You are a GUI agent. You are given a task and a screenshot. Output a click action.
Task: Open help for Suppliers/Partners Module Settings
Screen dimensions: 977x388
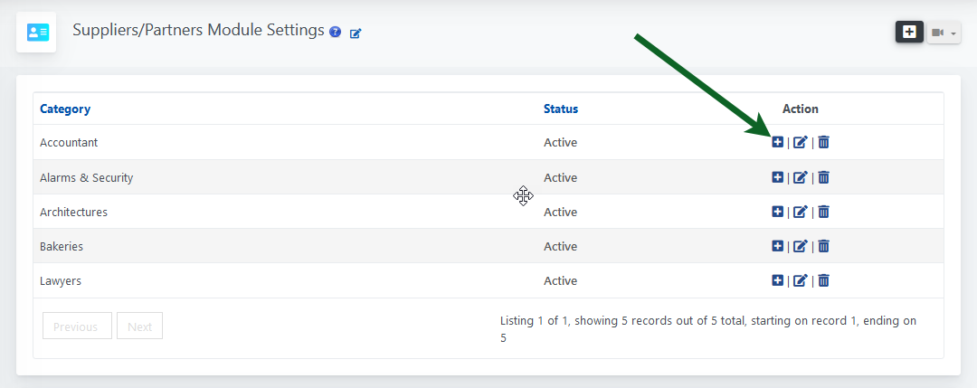(336, 33)
